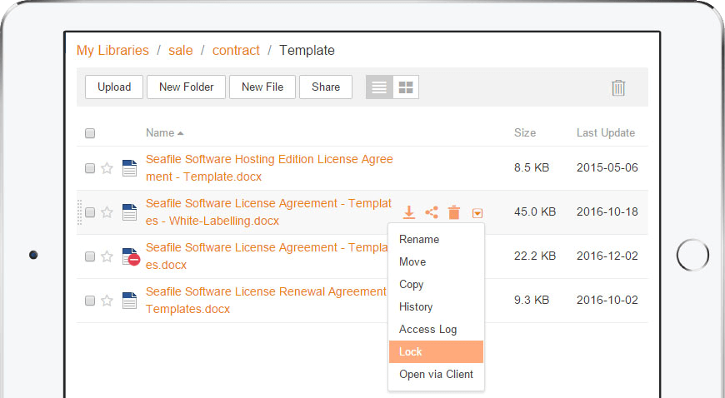Click the locked document icon with red badge
The image size is (725, 398).
[x=130, y=256]
